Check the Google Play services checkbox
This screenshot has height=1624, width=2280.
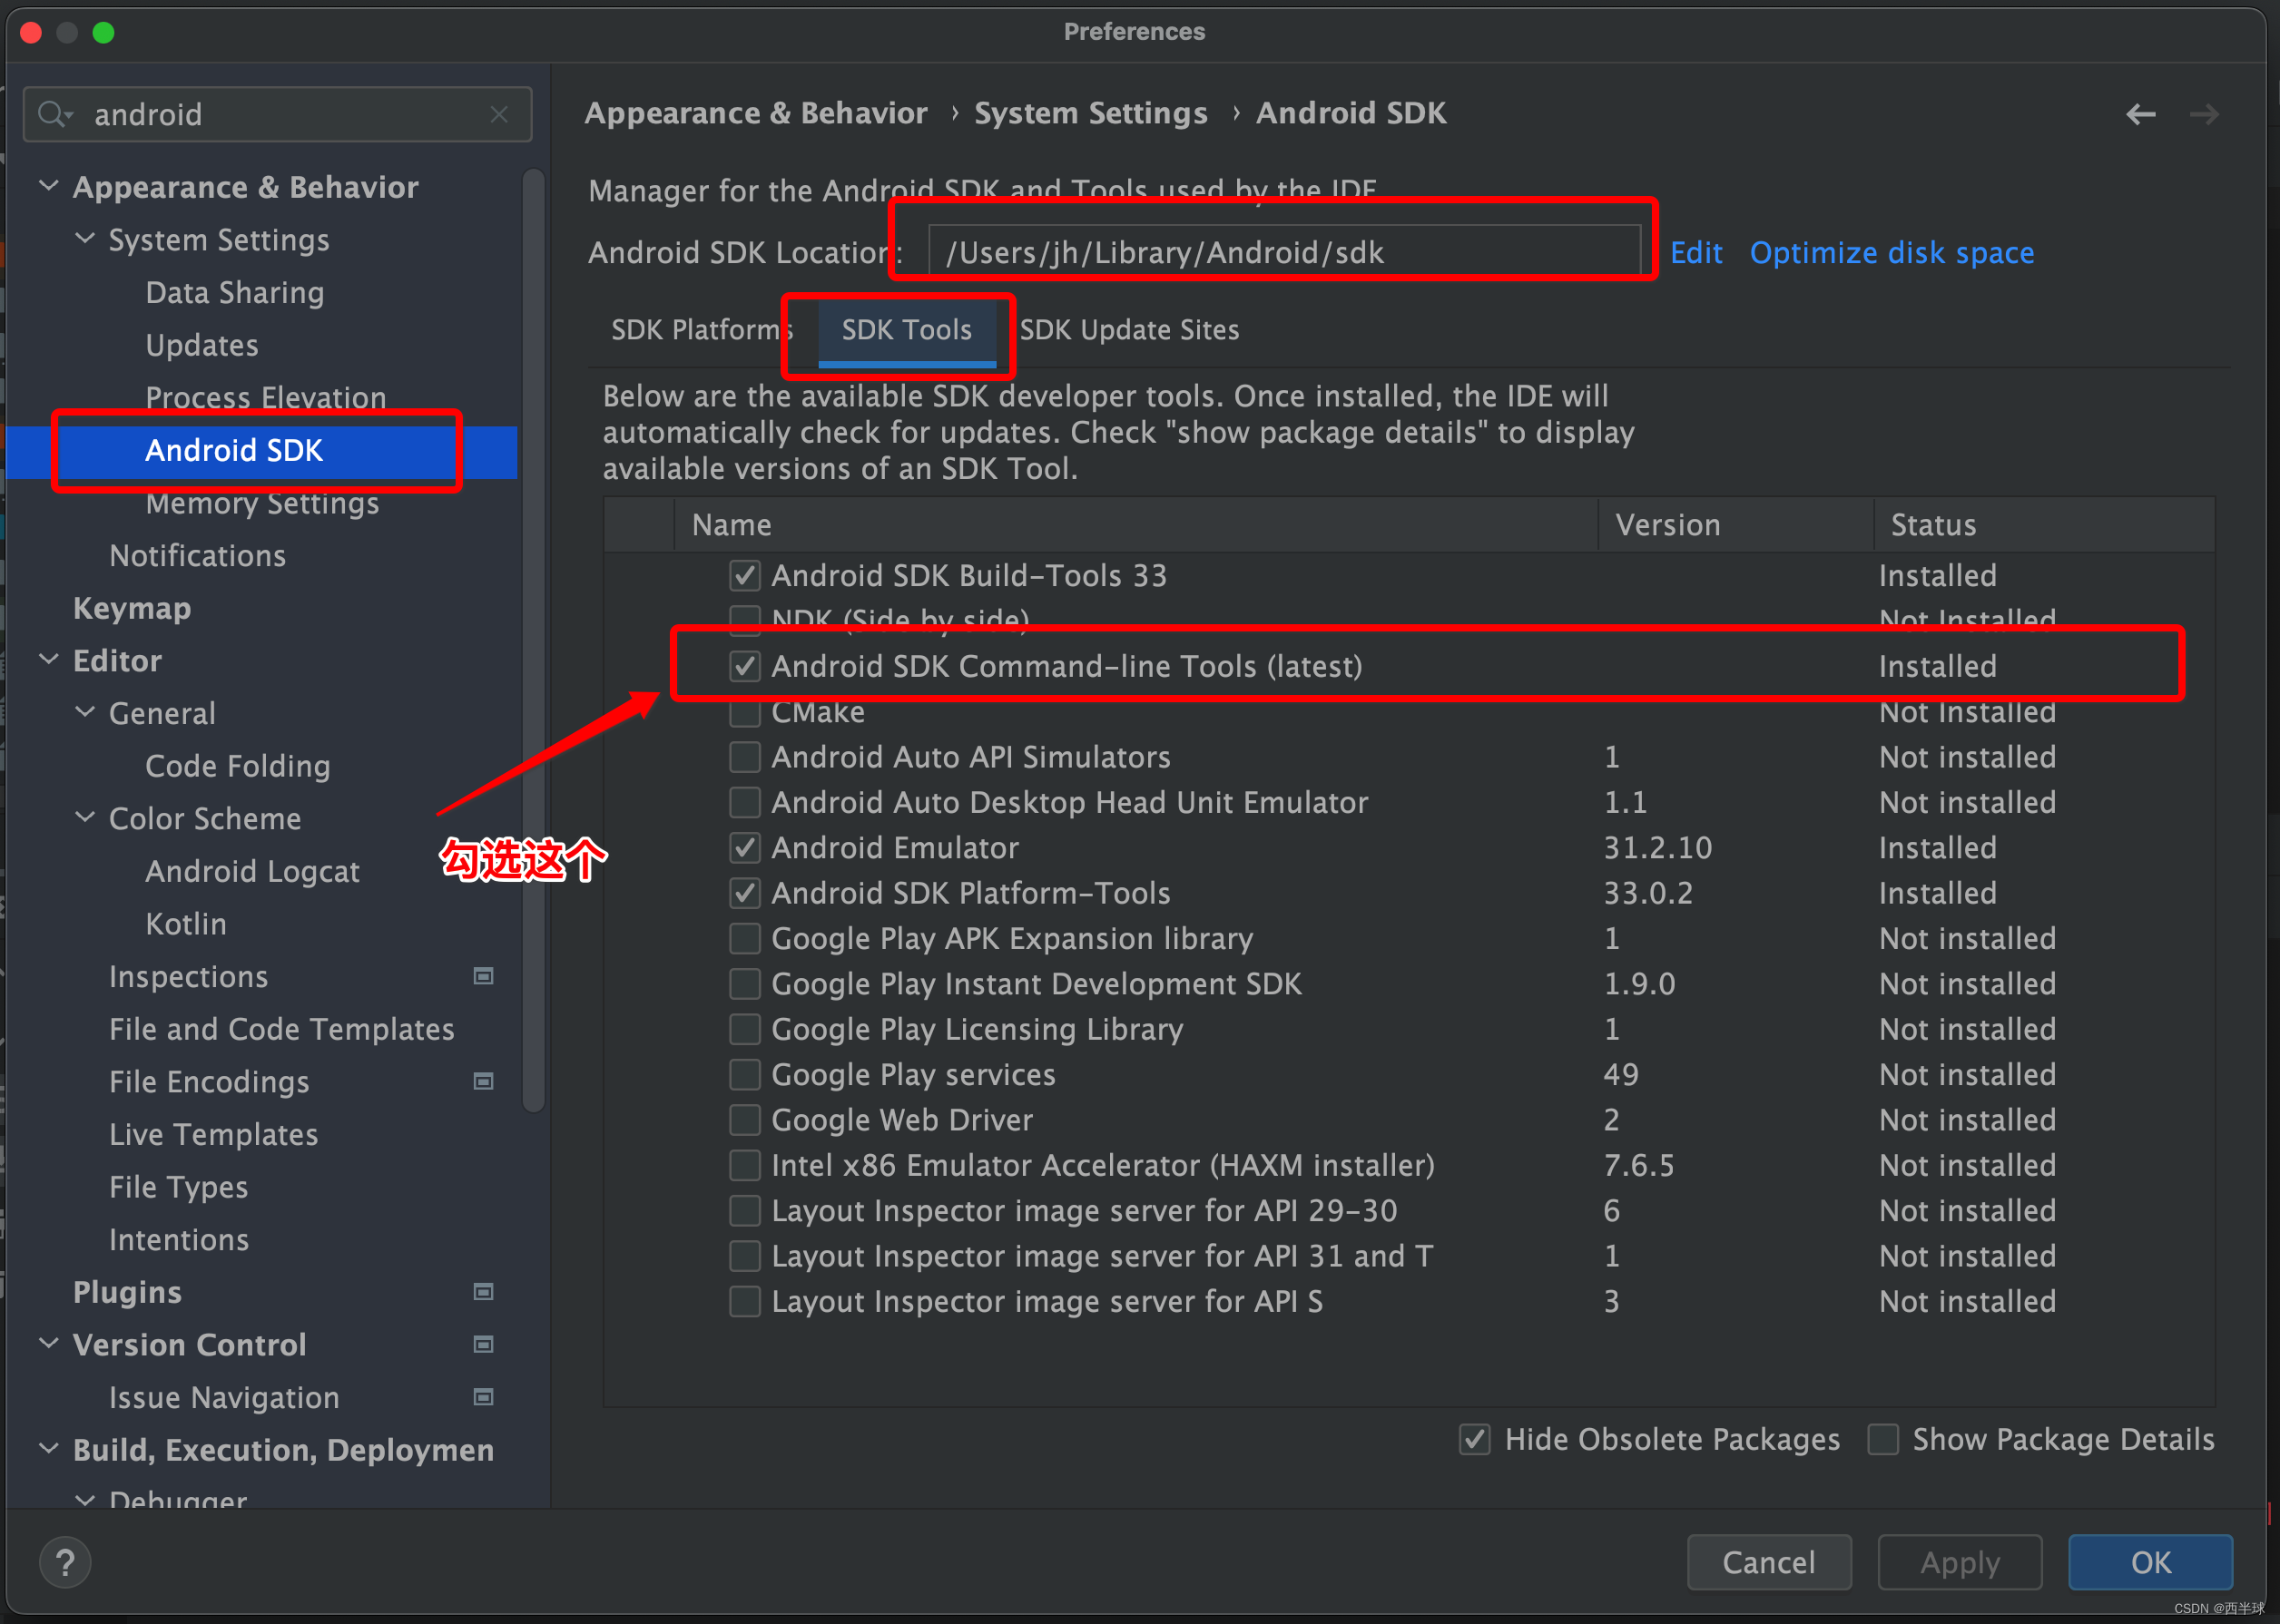[744, 1074]
